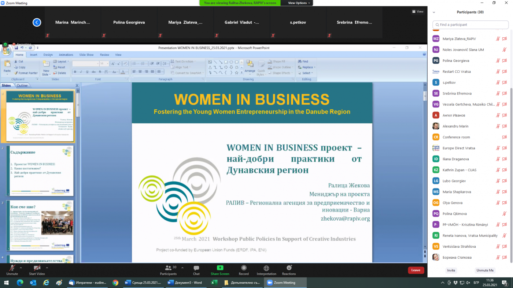The image size is (513, 288).
Task: Open Google Chrome from the taskbar
Action: pyautogui.click(x=115, y=283)
